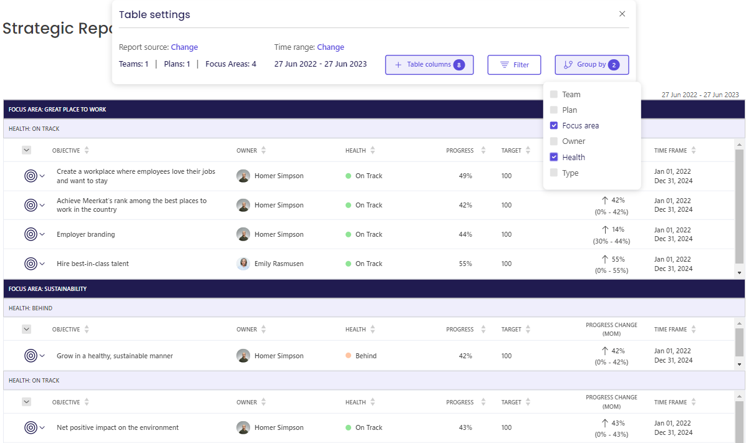Close the Table settings panel
746x443 pixels.
[622, 14]
